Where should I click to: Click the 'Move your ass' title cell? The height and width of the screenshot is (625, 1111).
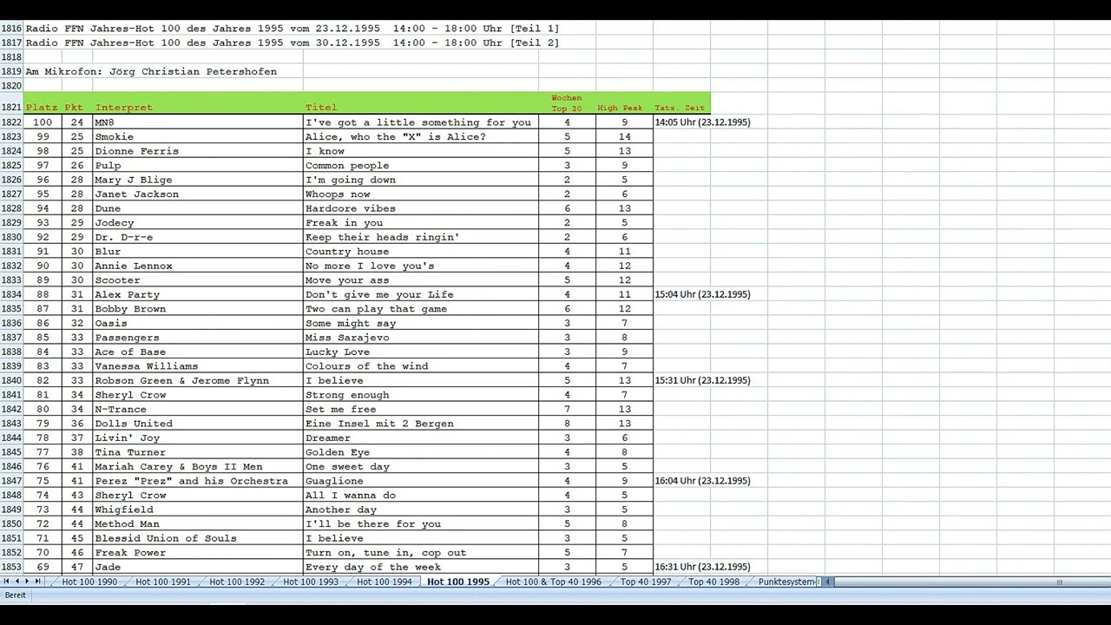421,280
